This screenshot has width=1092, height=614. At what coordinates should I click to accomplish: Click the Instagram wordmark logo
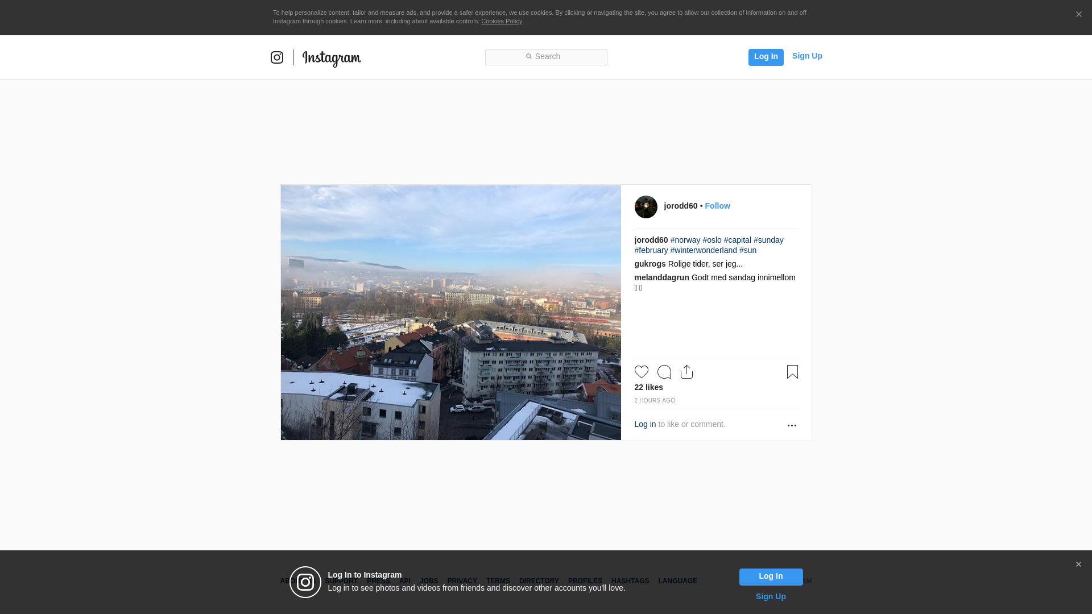tap(332, 58)
